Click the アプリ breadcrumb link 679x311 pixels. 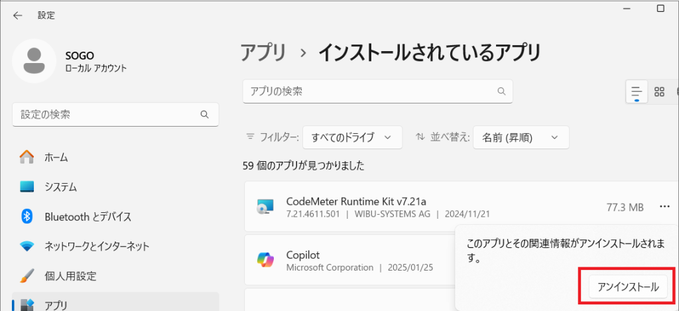click(264, 53)
